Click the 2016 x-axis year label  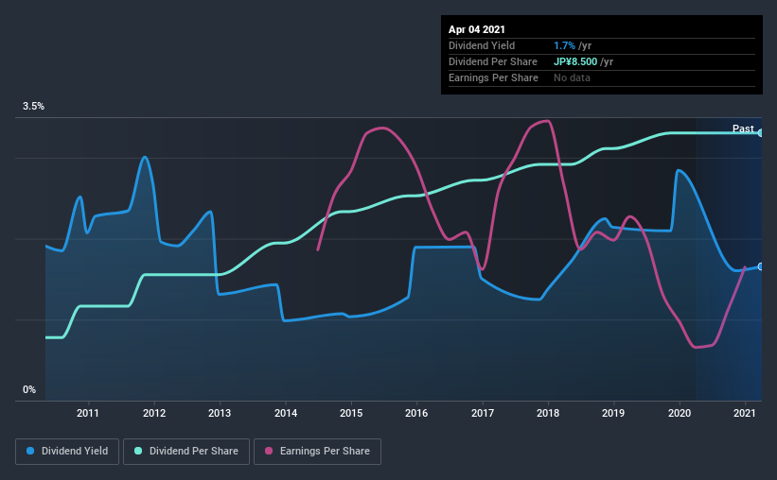pos(416,413)
